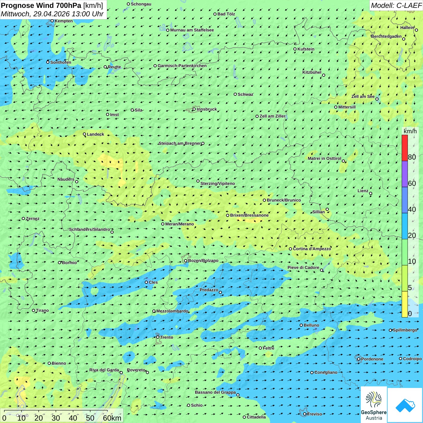This screenshot has height=423, width=423.
Task: Click the 'Modell: C-LAEF' label
Action: [396, 5]
